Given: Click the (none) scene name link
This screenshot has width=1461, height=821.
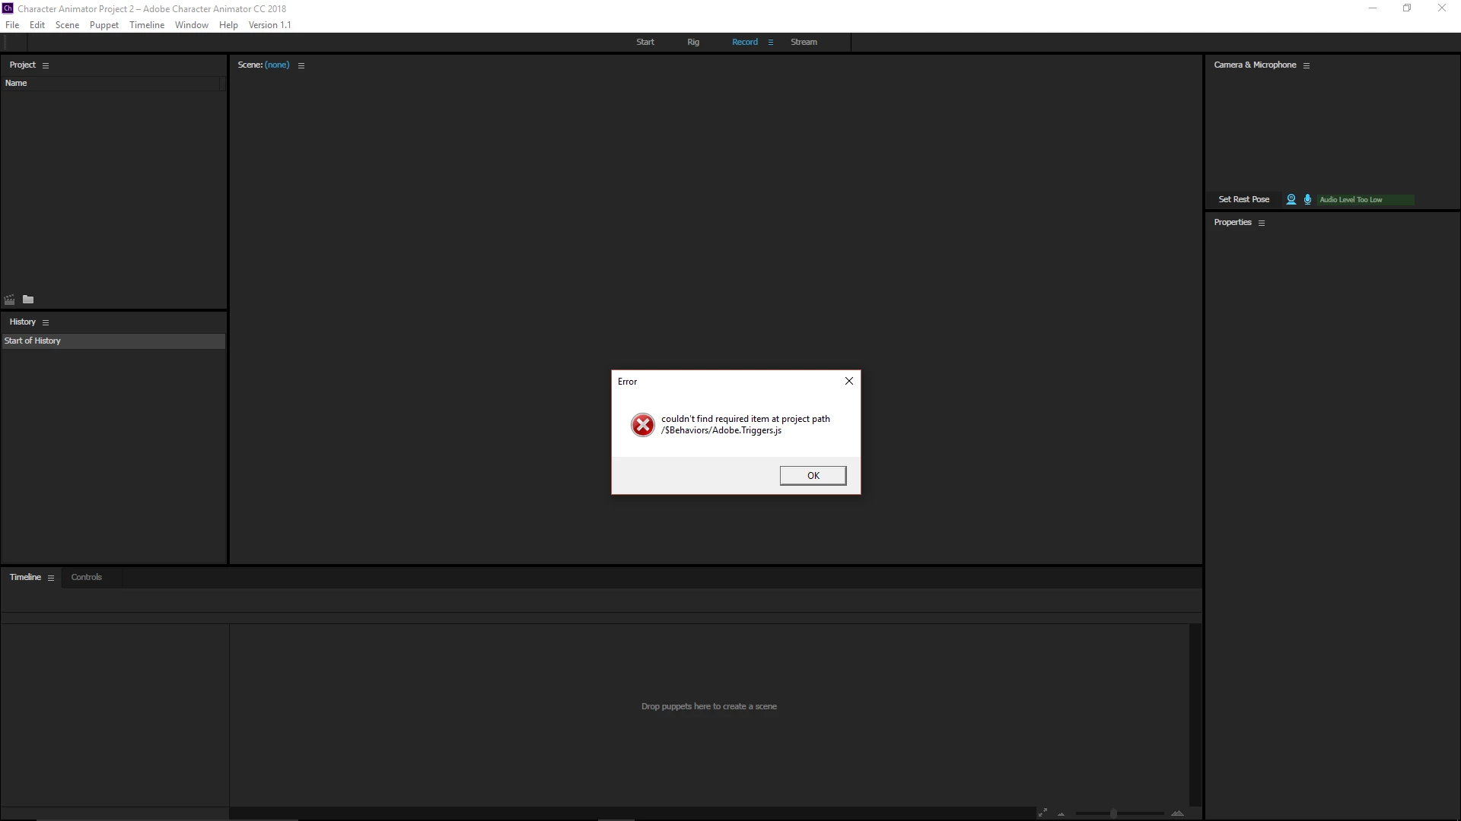Looking at the screenshot, I should click(277, 65).
